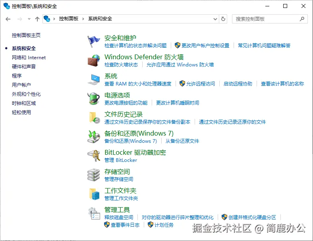
Task: Open 查看事件日志 link
Action: [x=125, y=225]
